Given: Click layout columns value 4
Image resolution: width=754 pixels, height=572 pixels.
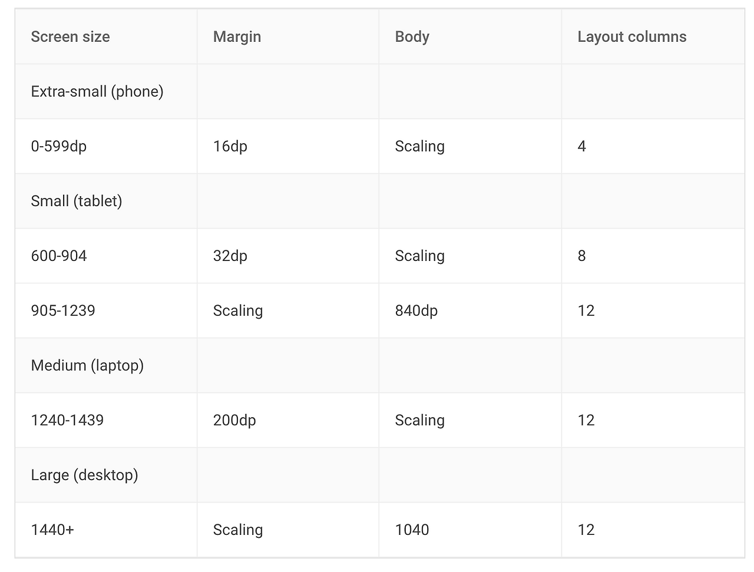Looking at the screenshot, I should coord(581,146).
